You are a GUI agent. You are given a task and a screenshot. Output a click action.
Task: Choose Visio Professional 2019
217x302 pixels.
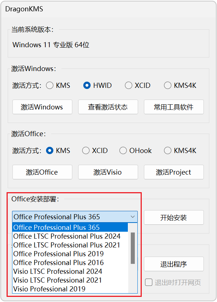pos(70,289)
